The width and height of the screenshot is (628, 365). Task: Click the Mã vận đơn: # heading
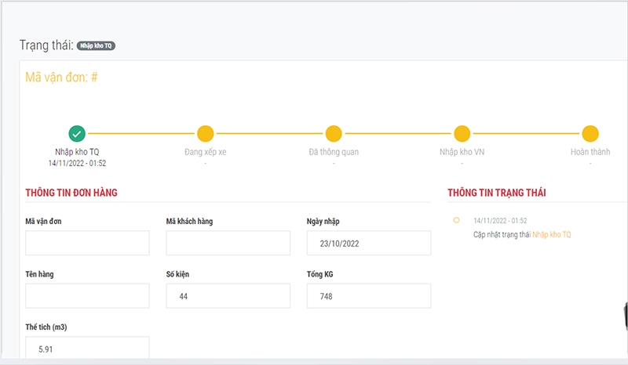61,78
